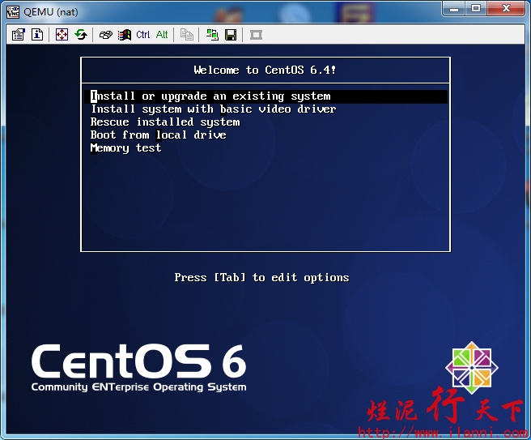This screenshot has width=531, height=440.
Task: Save connection info with the floppy icon
Action: pyautogui.click(x=231, y=35)
